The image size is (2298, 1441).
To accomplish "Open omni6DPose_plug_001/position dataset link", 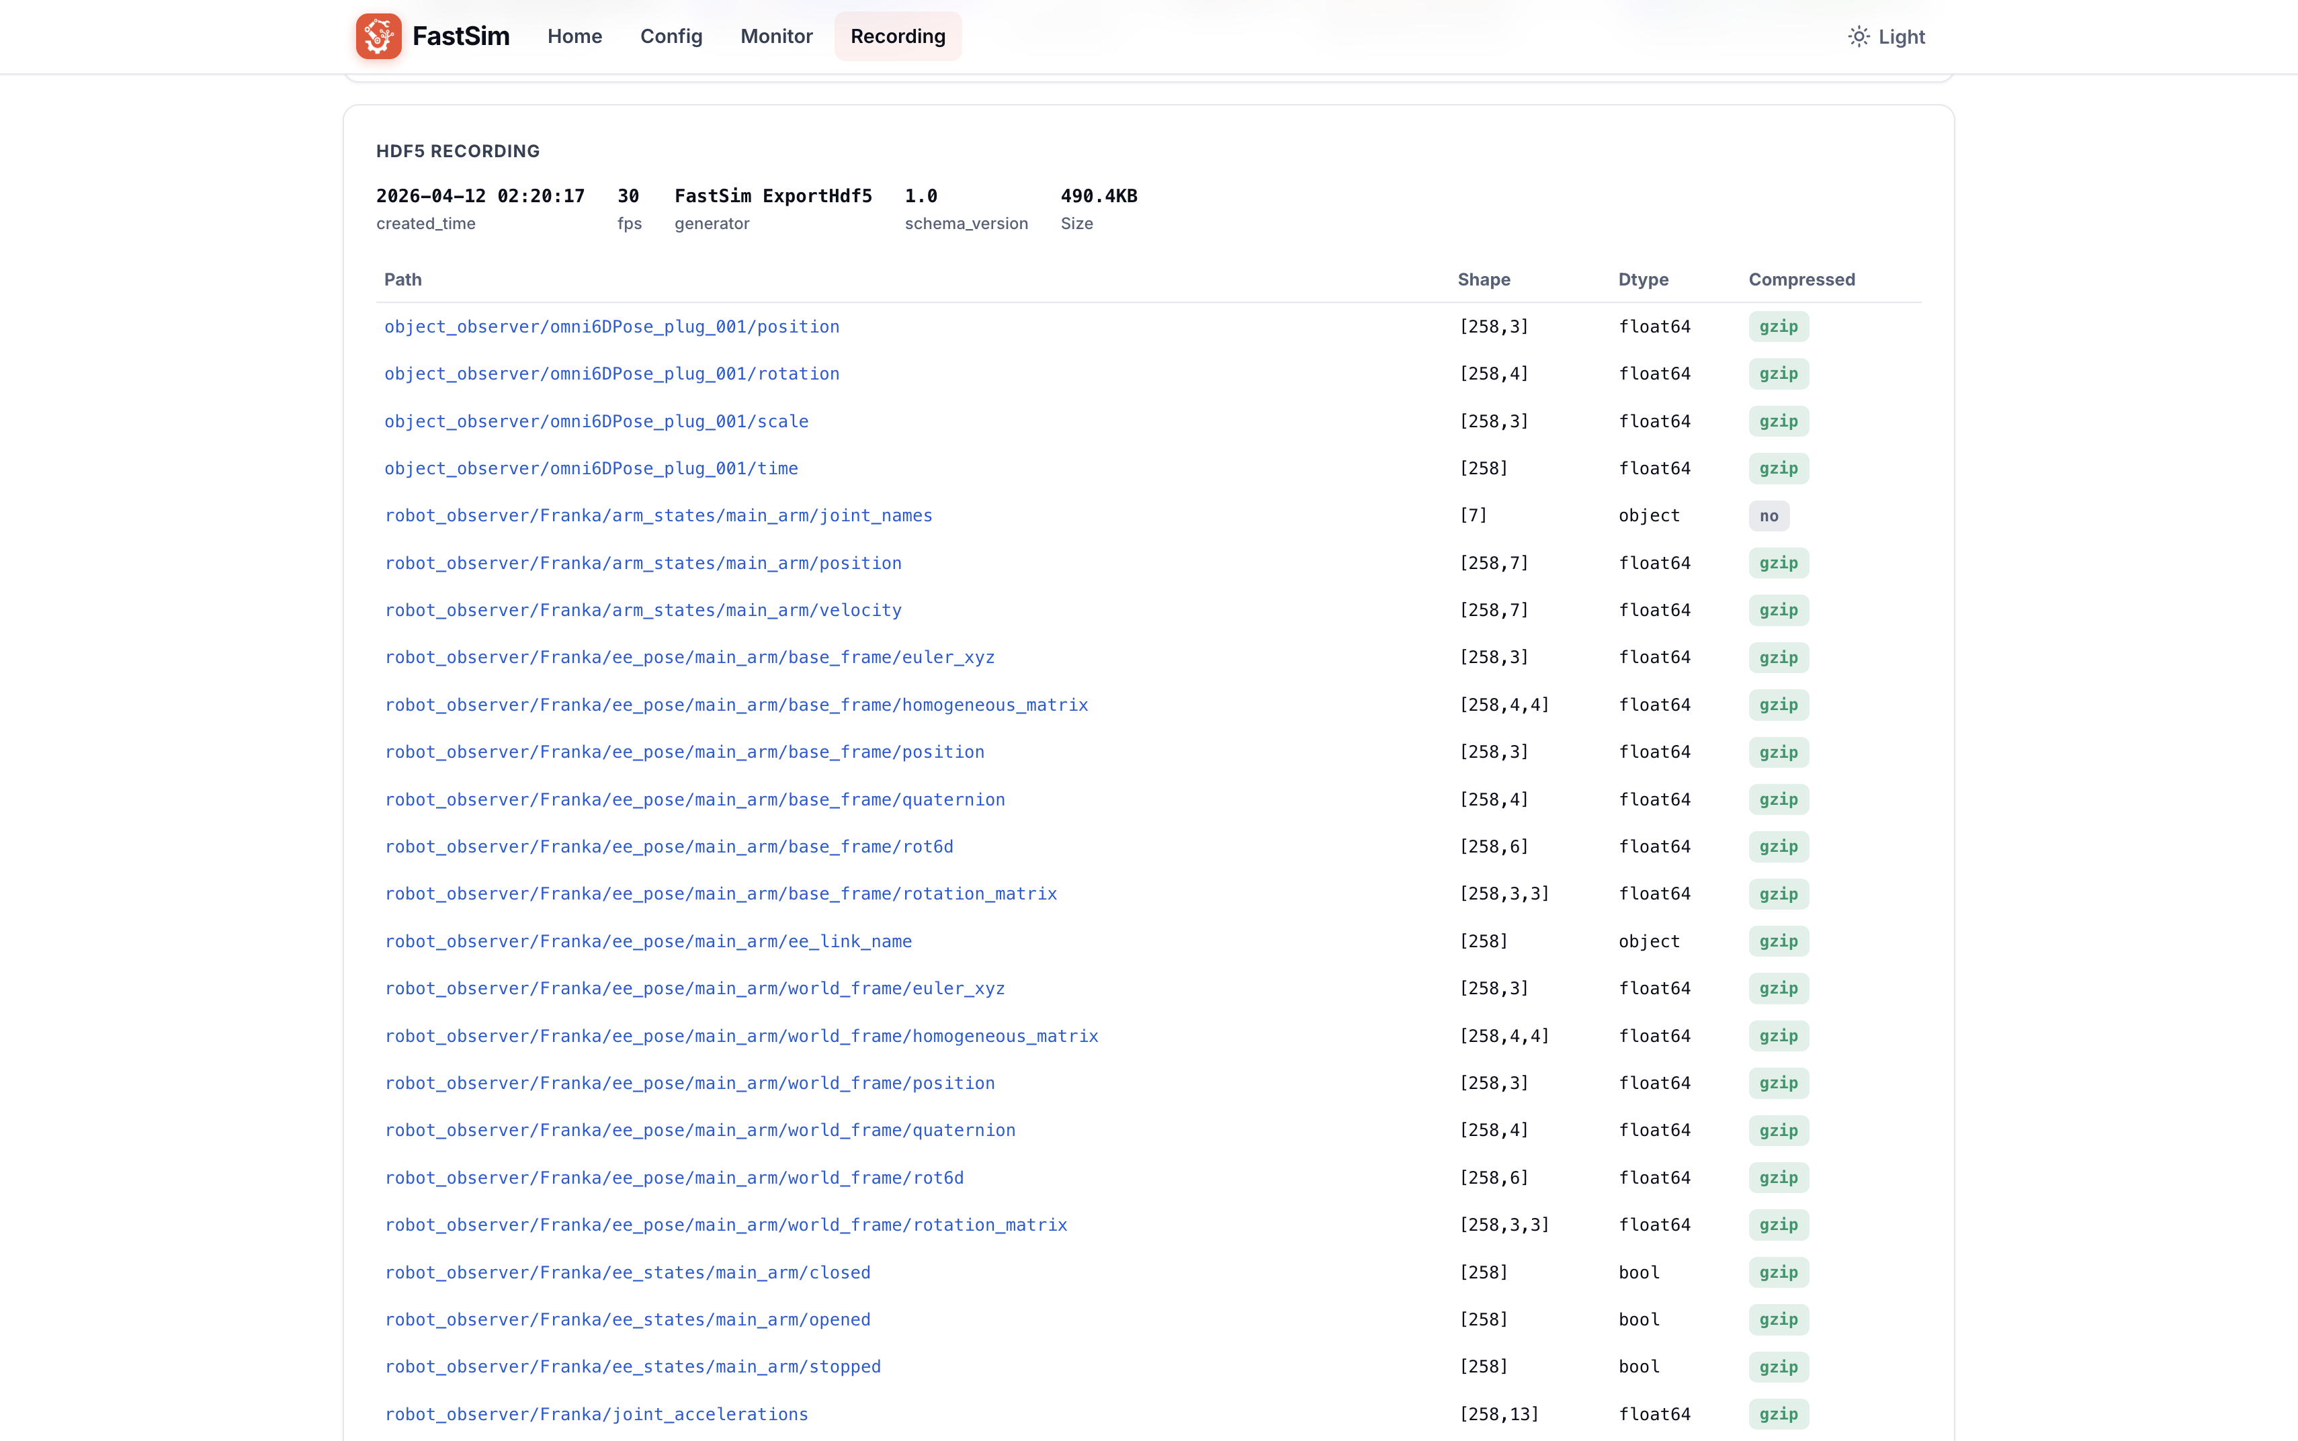I will click(612, 327).
